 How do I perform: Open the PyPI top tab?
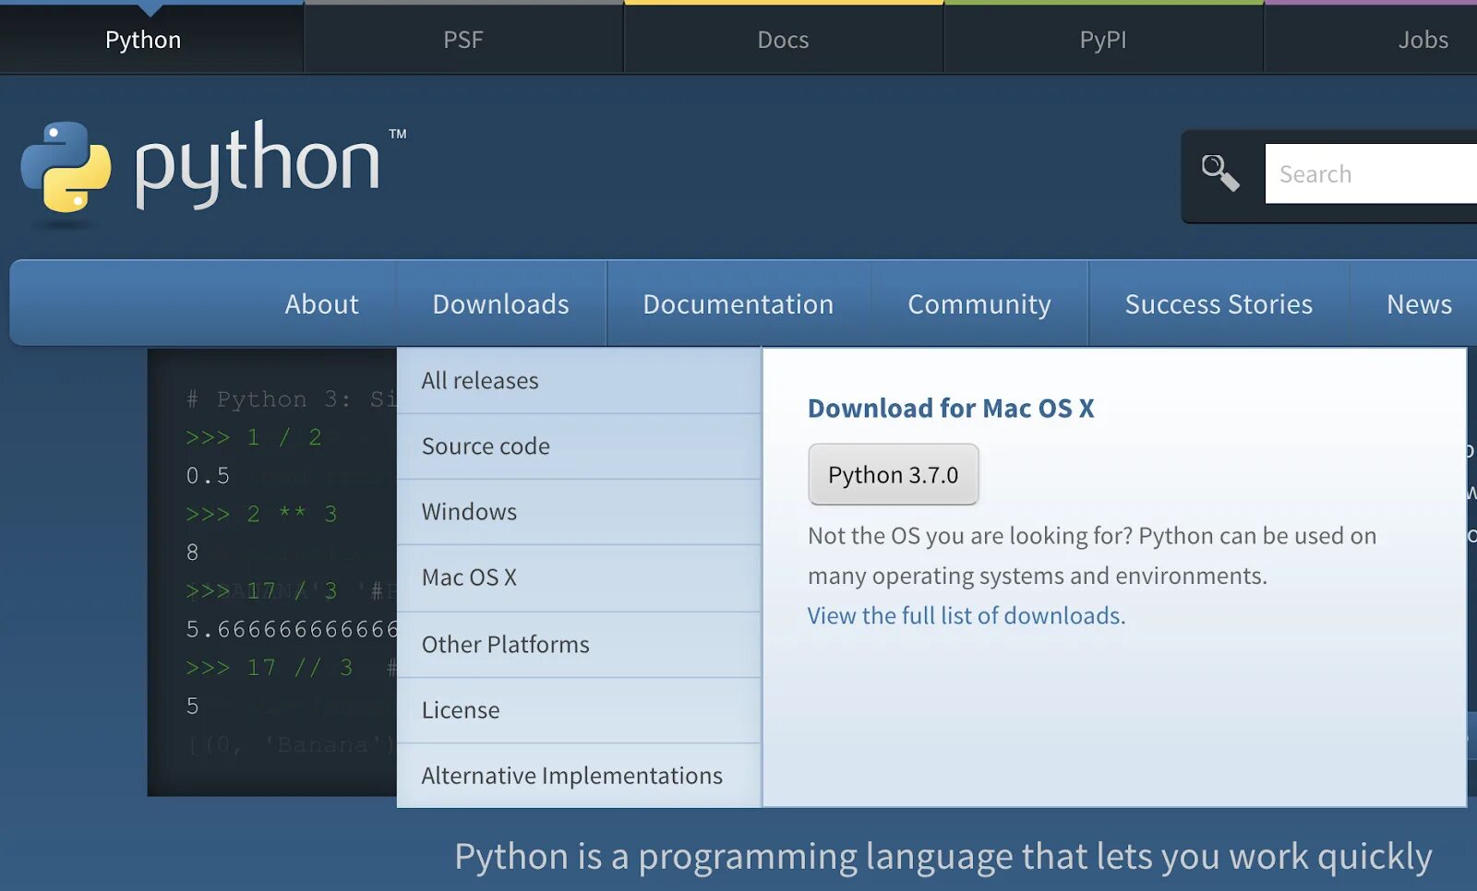coord(1103,40)
